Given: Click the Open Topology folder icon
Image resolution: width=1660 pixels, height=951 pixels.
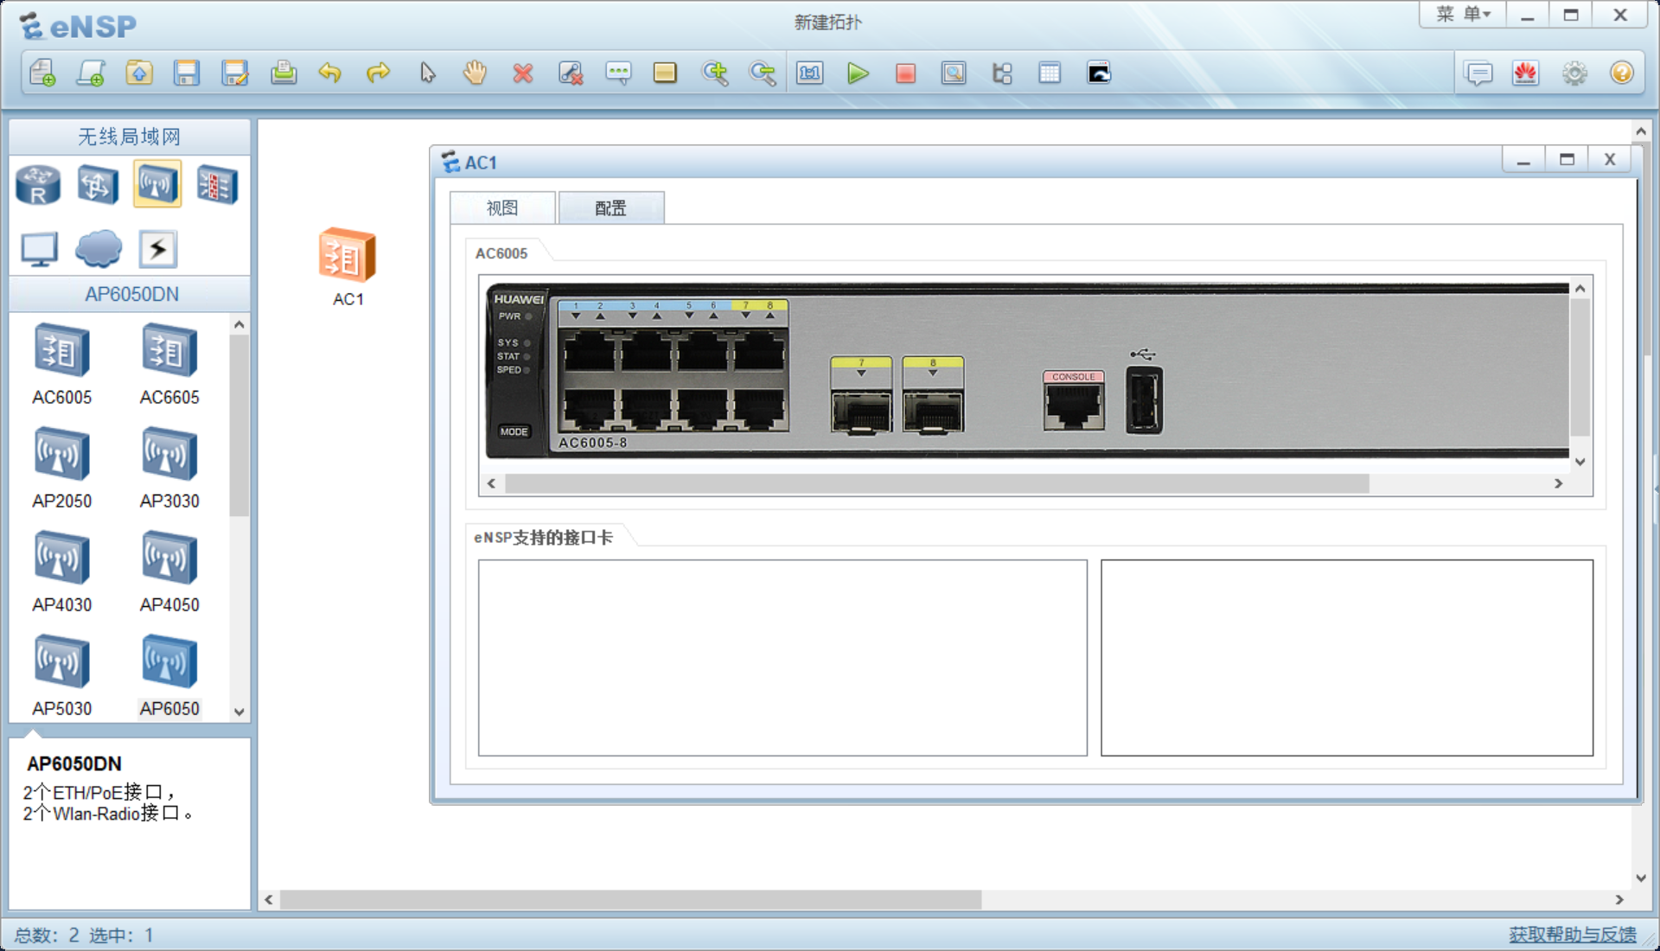Looking at the screenshot, I should pos(139,73).
